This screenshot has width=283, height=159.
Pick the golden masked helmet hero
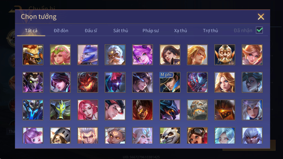tap(225, 55)
